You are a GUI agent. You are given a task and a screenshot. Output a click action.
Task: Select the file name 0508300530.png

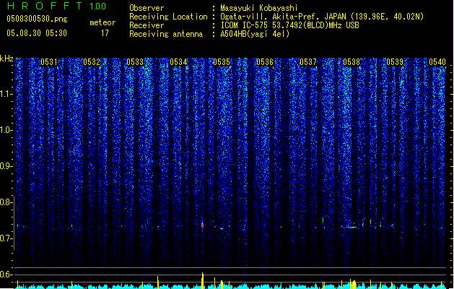coord(37,19)
